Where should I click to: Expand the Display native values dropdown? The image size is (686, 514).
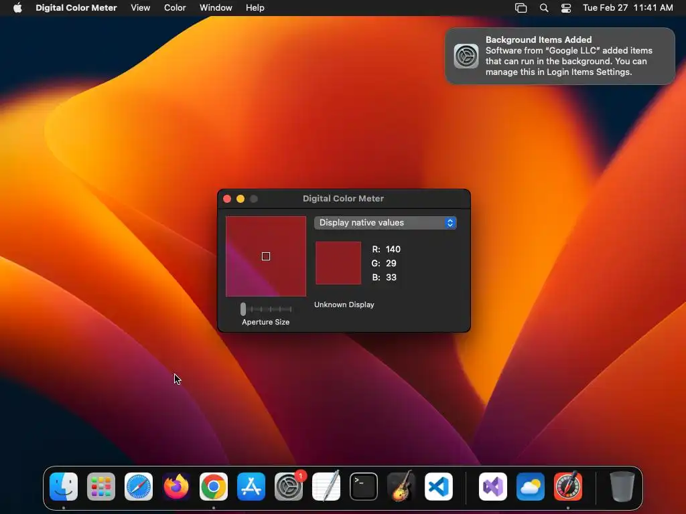click(385, 223)
